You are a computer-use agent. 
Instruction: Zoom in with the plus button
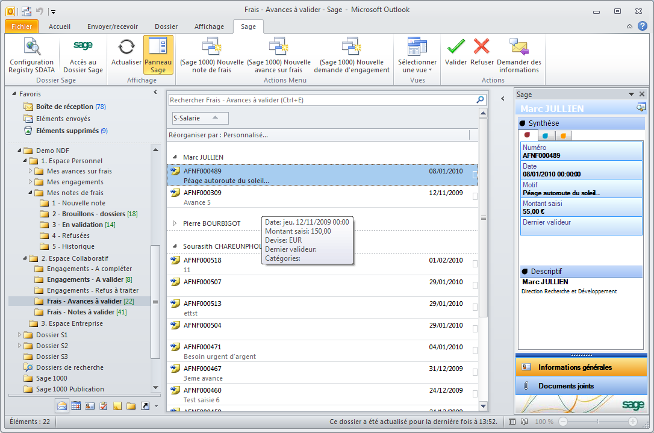coord(633,422)
